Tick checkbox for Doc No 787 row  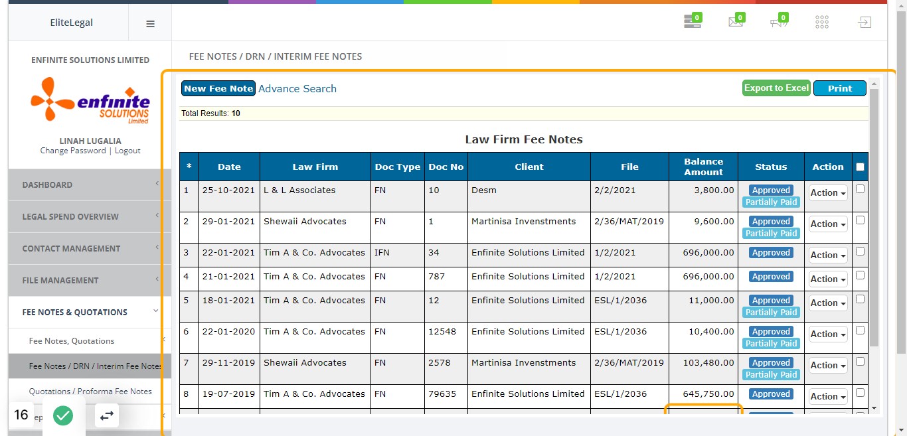click(x=861, y=275)
